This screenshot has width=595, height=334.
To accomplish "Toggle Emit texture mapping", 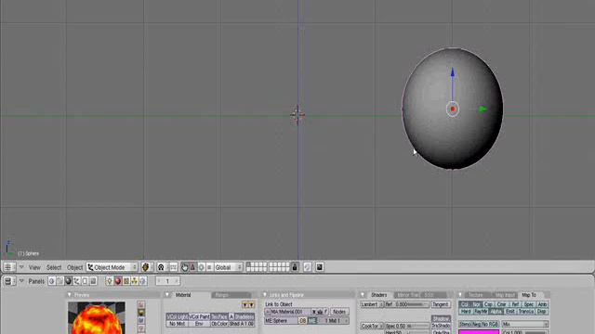I will point(510,312).
